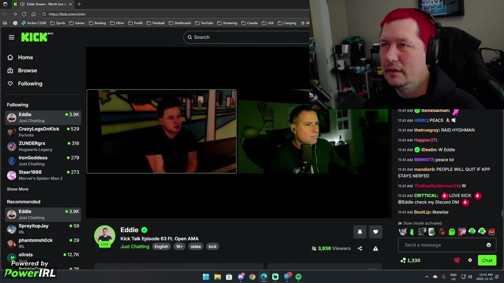Select the Eddie Stream browser tab
This screenshot has height=283, width=504.
point(43,4)
